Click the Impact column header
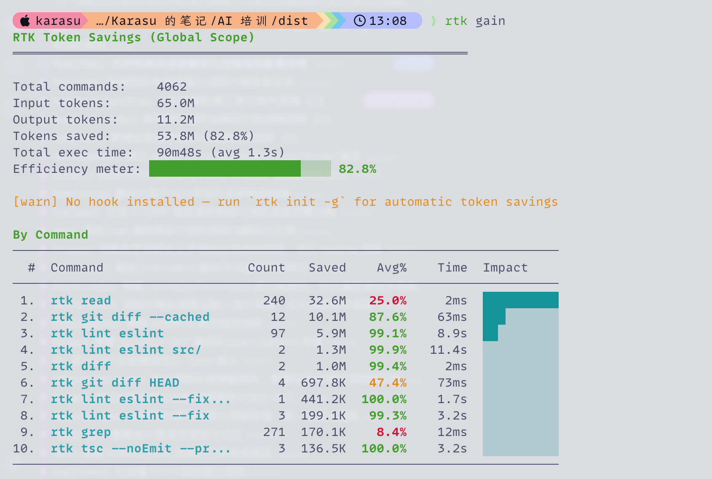This screenshot has height=479, width=712. (505, 268)
